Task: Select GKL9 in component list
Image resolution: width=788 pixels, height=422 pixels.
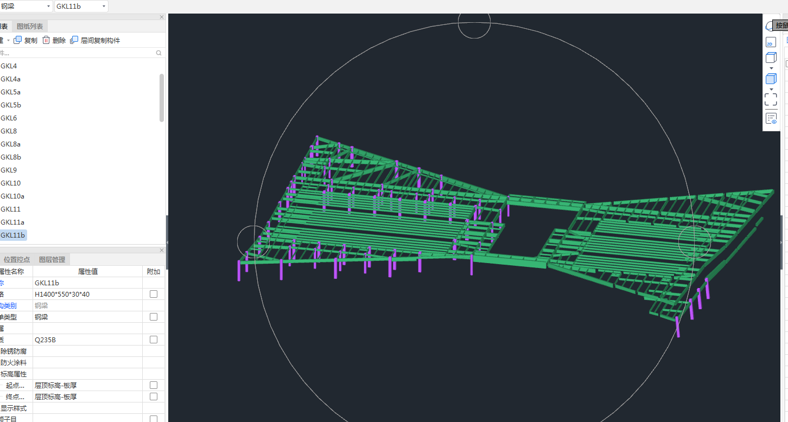Action: [x=9, y=170]
